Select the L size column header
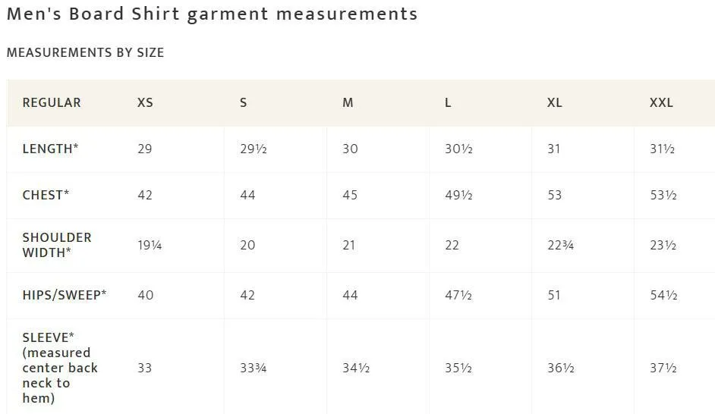 click(x=448, y=103)
